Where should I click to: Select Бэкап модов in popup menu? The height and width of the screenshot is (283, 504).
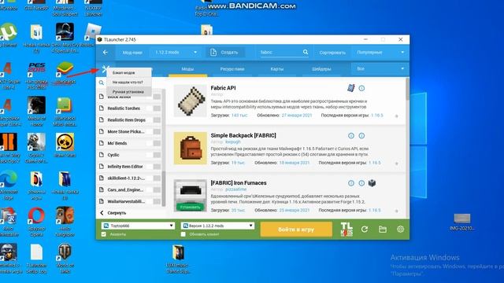[129, 73]
